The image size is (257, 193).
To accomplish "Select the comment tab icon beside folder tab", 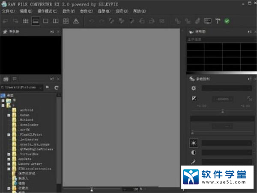I will (x=15, y=79).
